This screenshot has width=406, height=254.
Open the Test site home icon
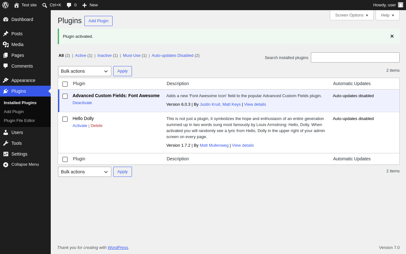pyautogui.click(x=16, y=5)
